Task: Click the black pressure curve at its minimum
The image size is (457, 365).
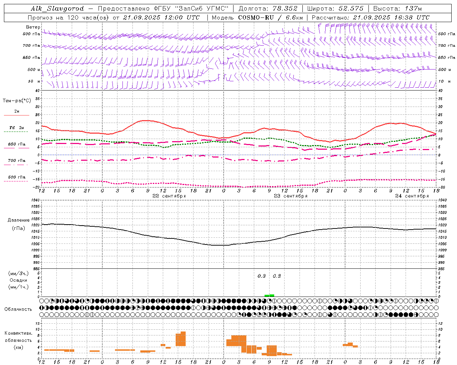Action: point(219,245)
